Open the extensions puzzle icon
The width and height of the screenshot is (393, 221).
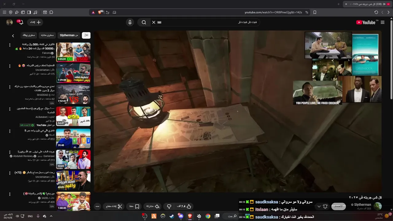tap(51, 12)
